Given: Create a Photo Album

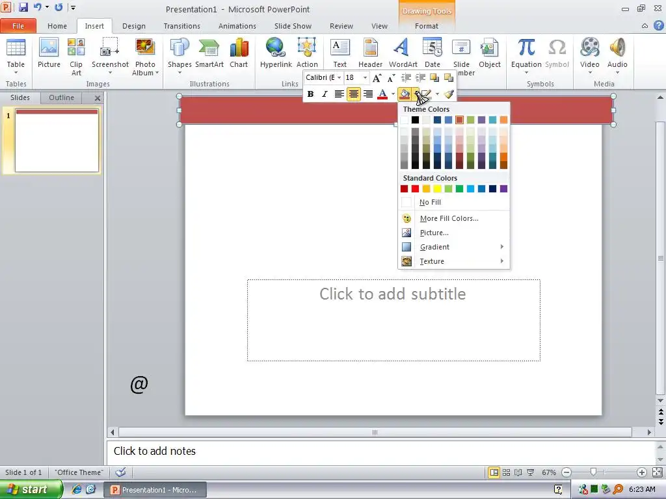Looking at the screenshot, I should pos(145,57).
